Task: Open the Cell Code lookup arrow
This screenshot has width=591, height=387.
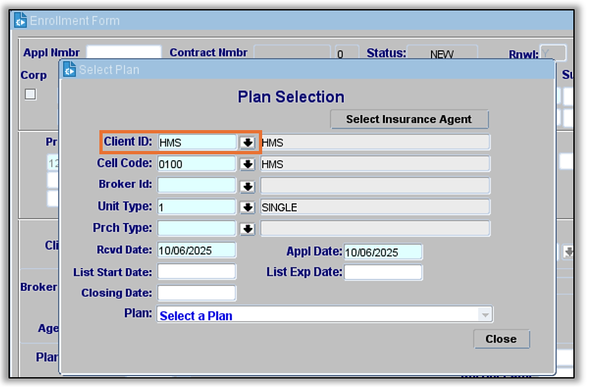Action: coord(247,164)
